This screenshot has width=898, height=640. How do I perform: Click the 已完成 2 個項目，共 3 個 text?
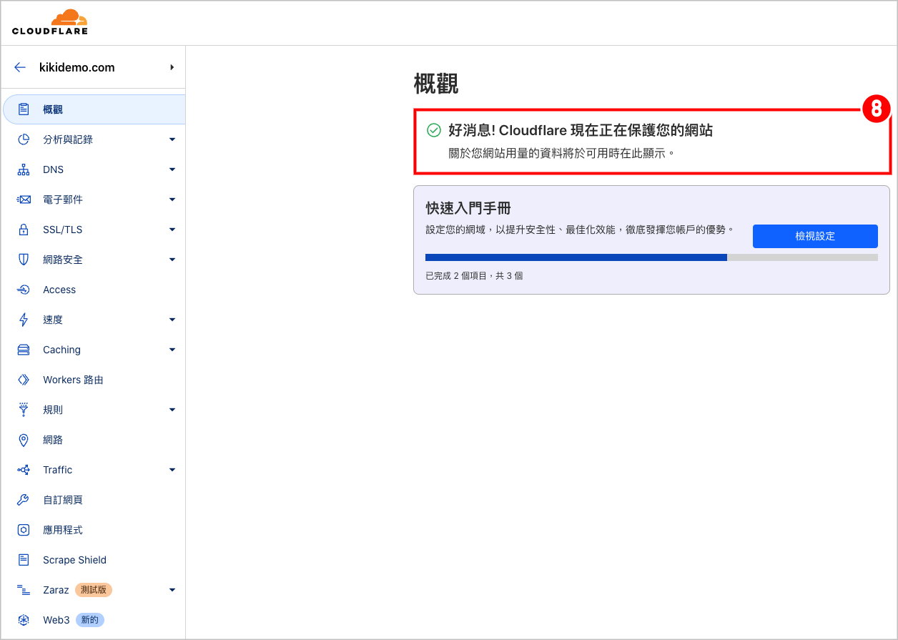click(474, 275)
